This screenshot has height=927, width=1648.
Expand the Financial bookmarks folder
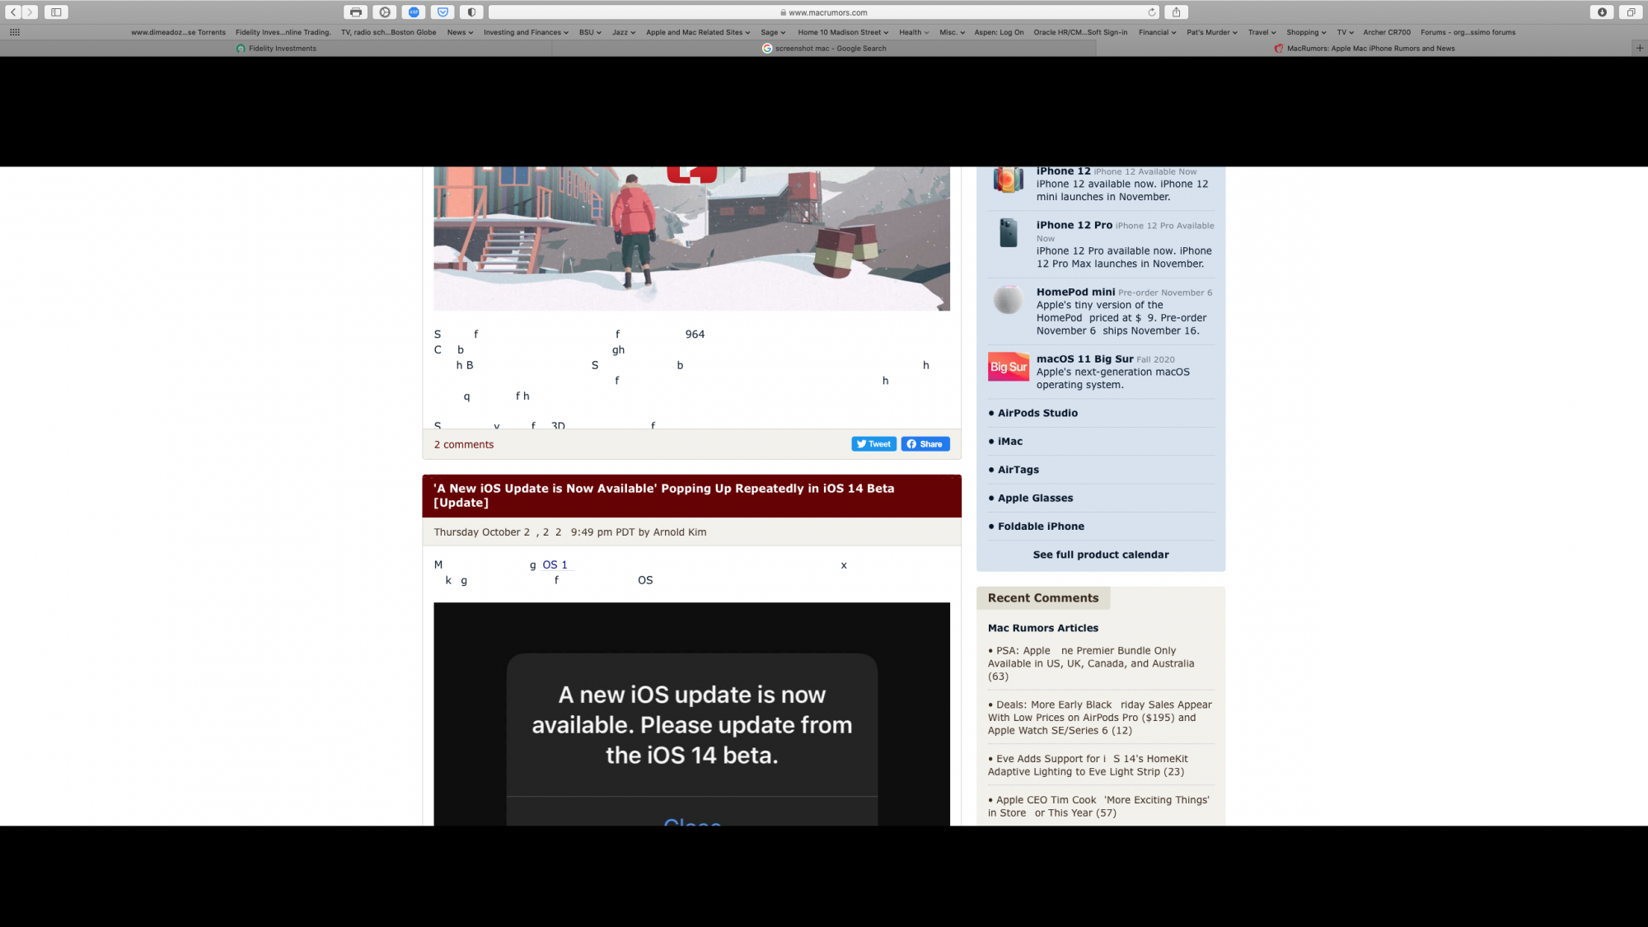click(x=1157, y=32)
